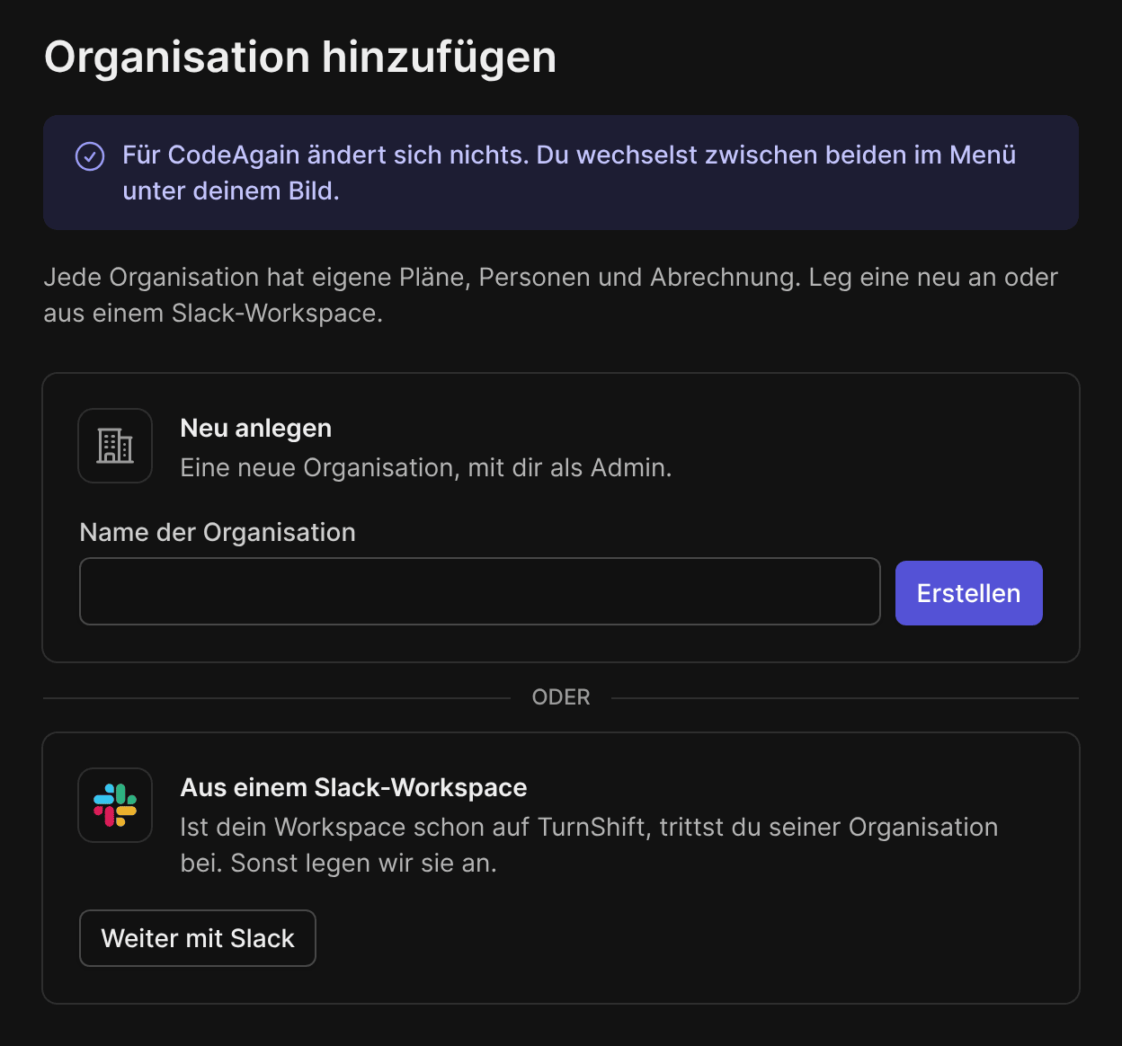Click the Organisation hinzufügen heading
This screenshot has width=1122, height=1046.
300,58
